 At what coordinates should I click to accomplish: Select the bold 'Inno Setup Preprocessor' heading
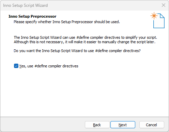click(x=32, y=16)
